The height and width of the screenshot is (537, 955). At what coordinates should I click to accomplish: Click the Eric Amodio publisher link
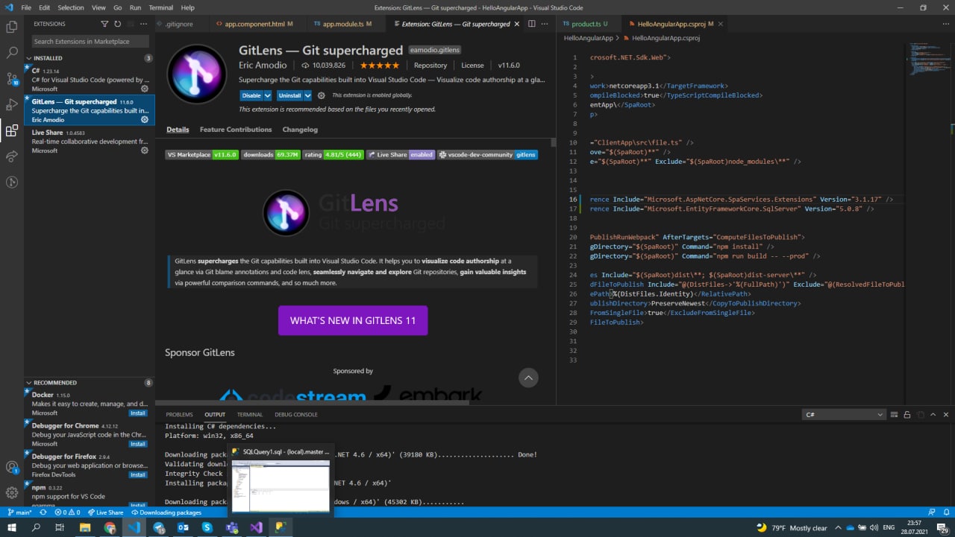pos(263,66)
